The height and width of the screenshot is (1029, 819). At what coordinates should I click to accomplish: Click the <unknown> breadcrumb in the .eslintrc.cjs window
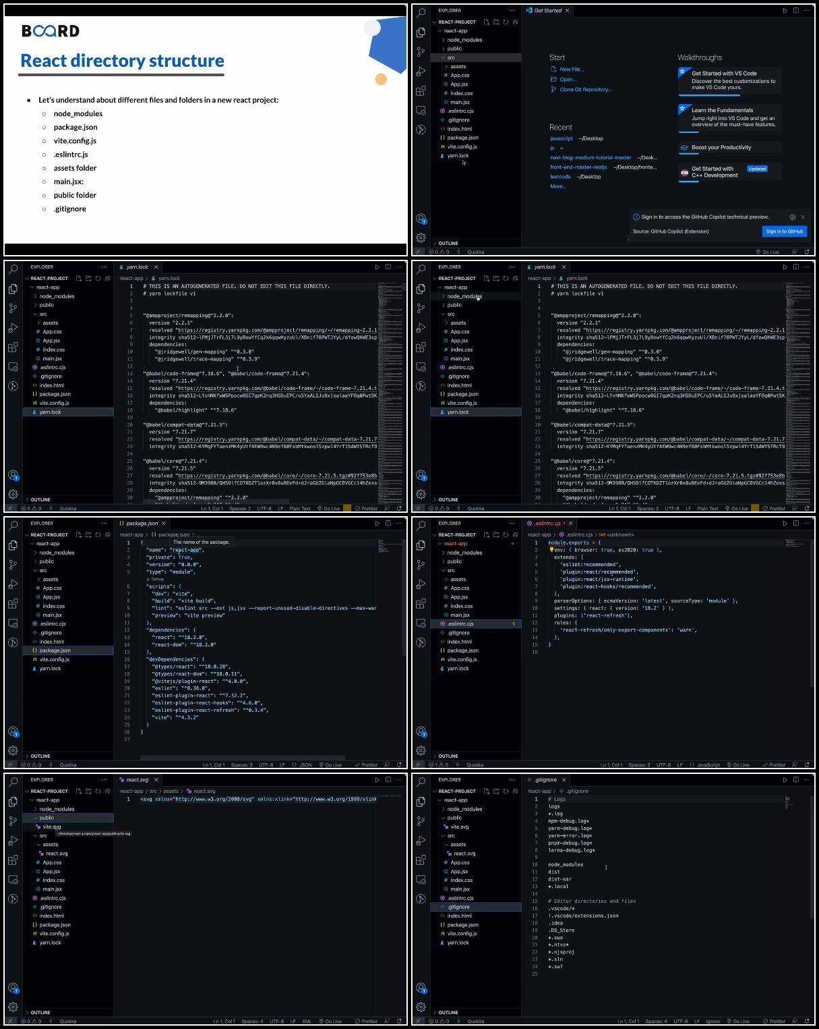(x=617, y=535)
